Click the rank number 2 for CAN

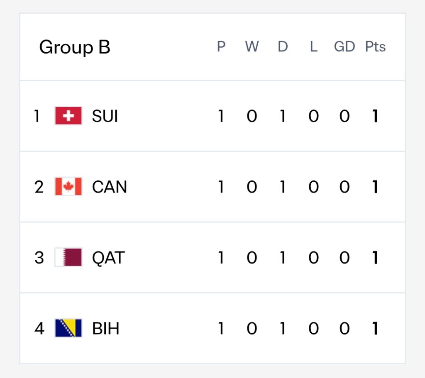(39, 187)
